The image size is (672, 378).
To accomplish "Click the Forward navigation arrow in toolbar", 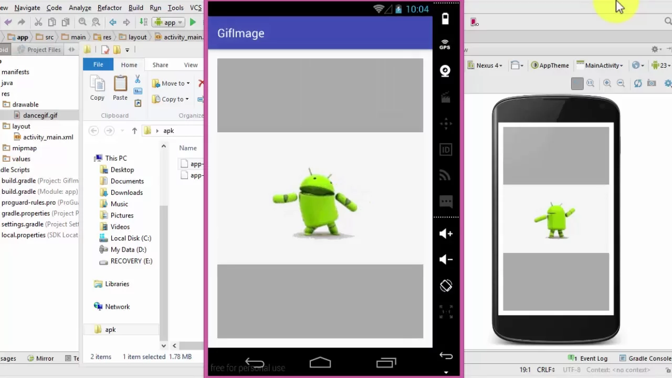I will point(126,22).
